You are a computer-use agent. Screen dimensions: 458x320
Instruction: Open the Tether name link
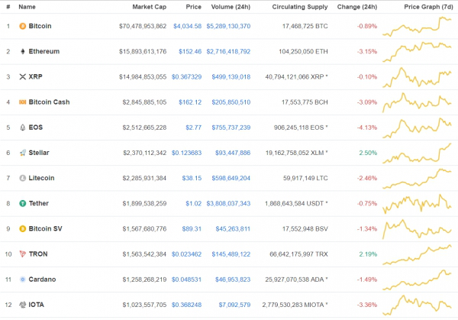pyautogui.click(x=39, y=203)
